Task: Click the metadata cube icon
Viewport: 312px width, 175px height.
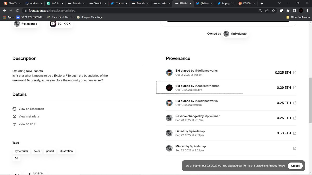Action: (15, 116)
